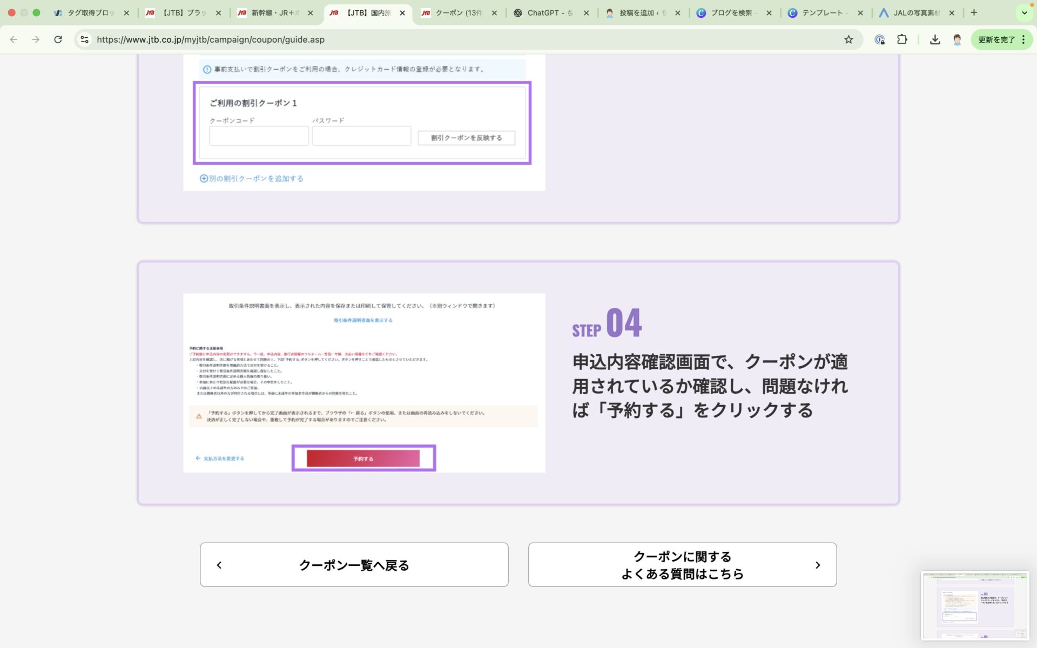1037x648 pixels.
Task: Click the browser back arrow
Action: 14,39
